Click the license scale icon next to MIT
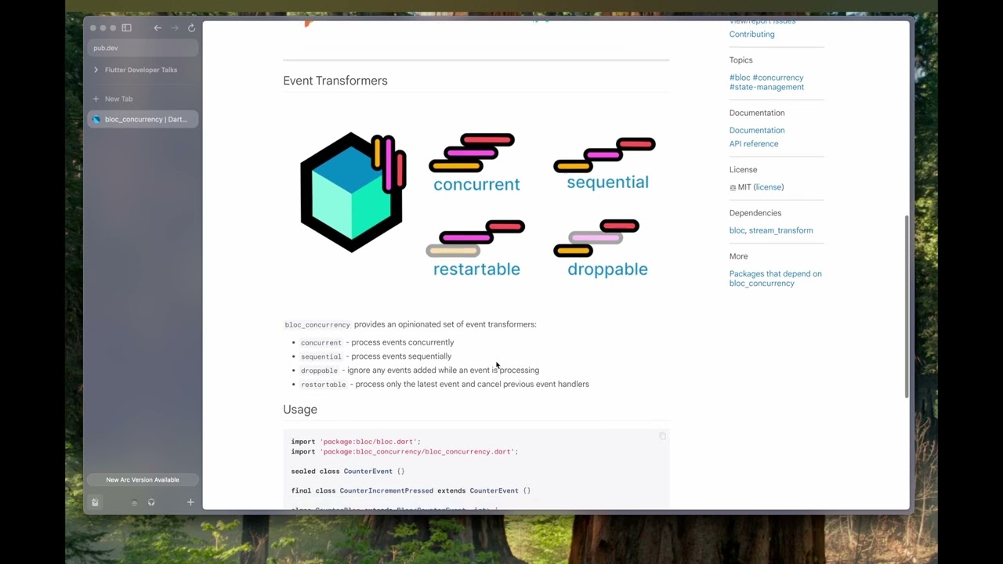This screenshot has width=1003, height=564. pyautogui.click(x=733, y=188)
